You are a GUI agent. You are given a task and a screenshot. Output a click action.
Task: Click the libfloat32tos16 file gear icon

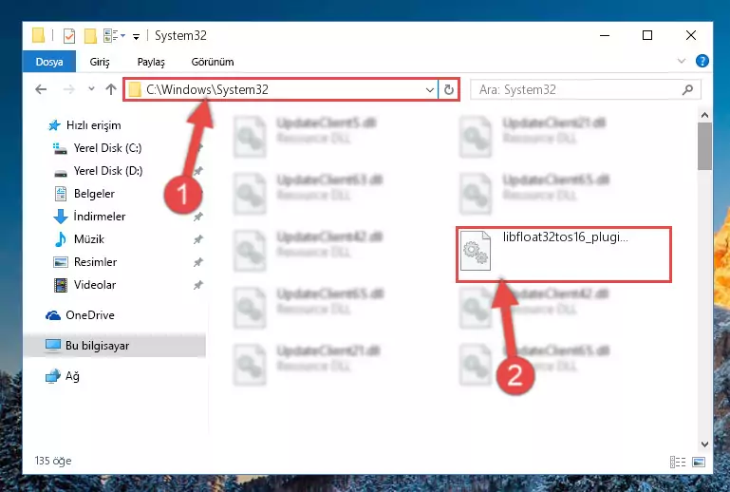[476, 251]
